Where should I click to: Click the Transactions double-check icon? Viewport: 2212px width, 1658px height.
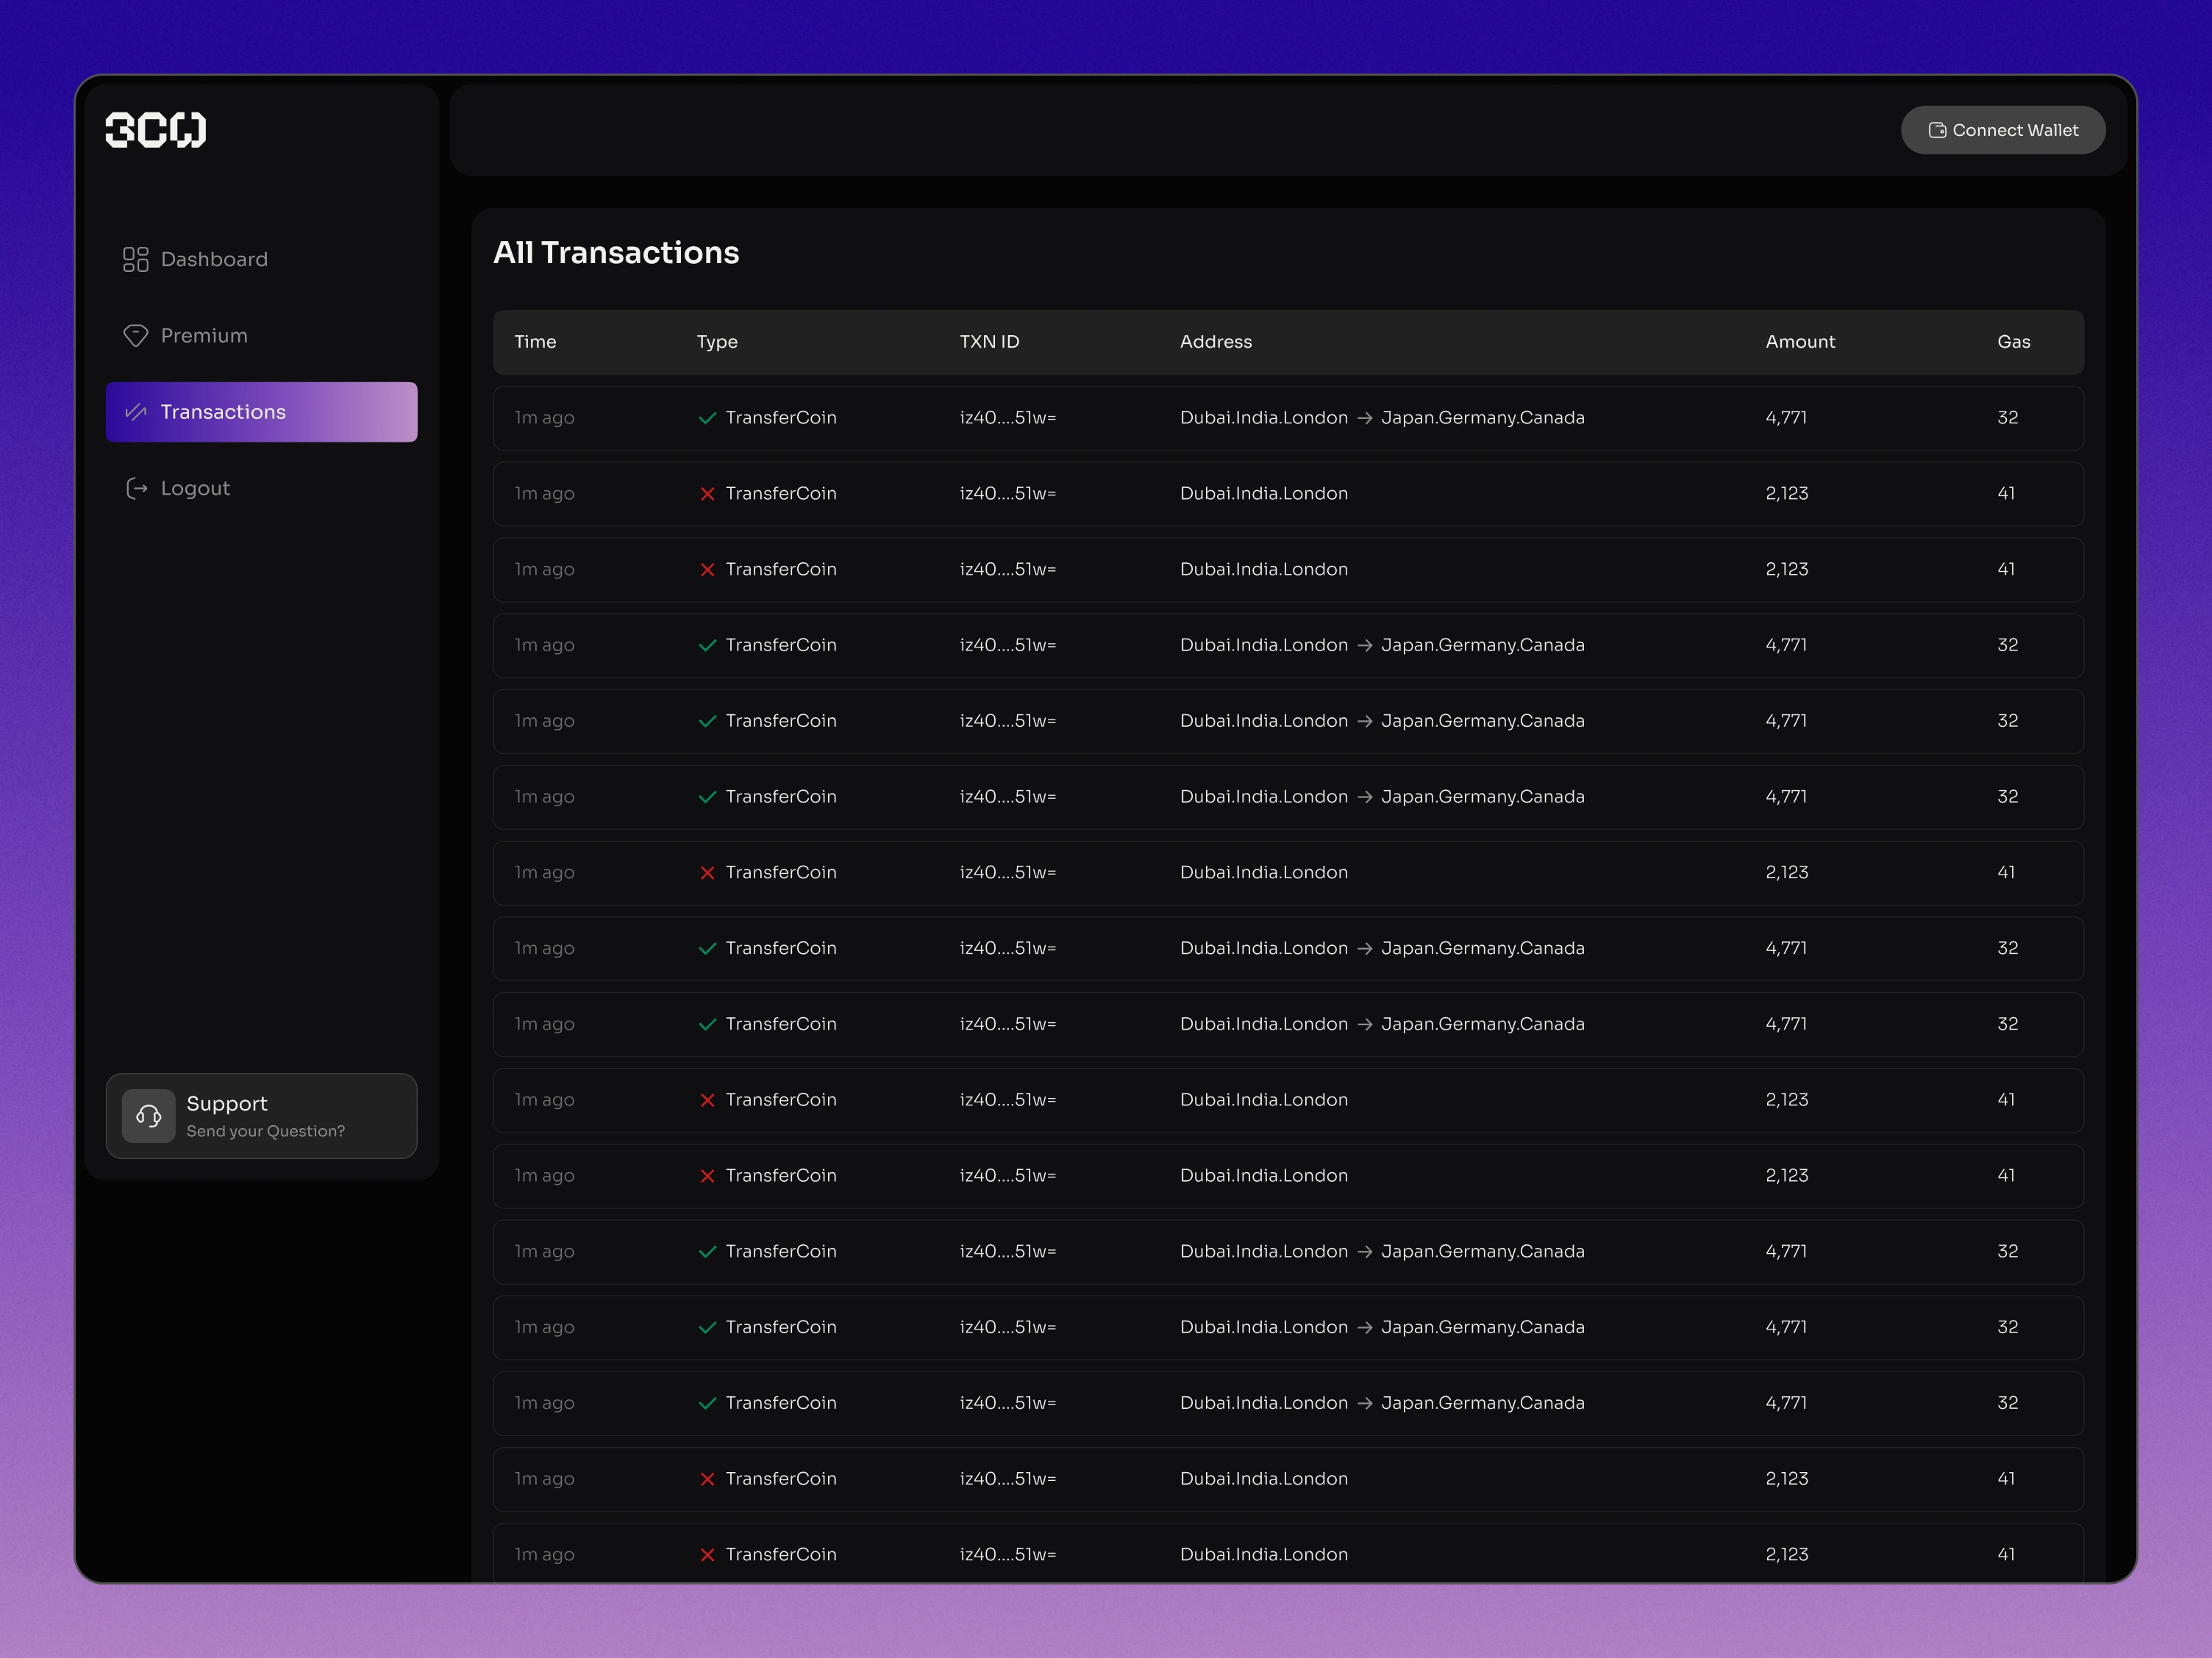[135, 412]
